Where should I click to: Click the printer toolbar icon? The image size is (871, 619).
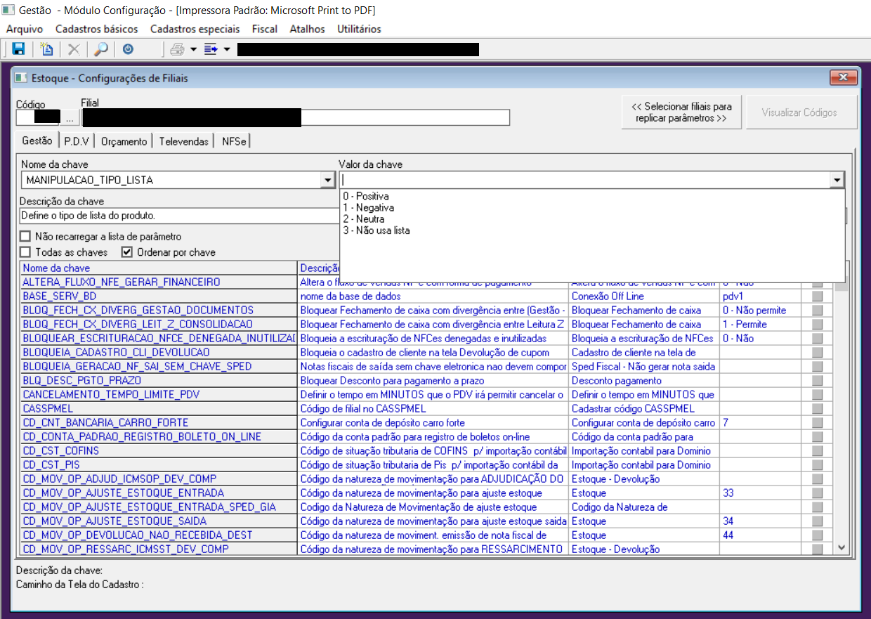(177, 49)
